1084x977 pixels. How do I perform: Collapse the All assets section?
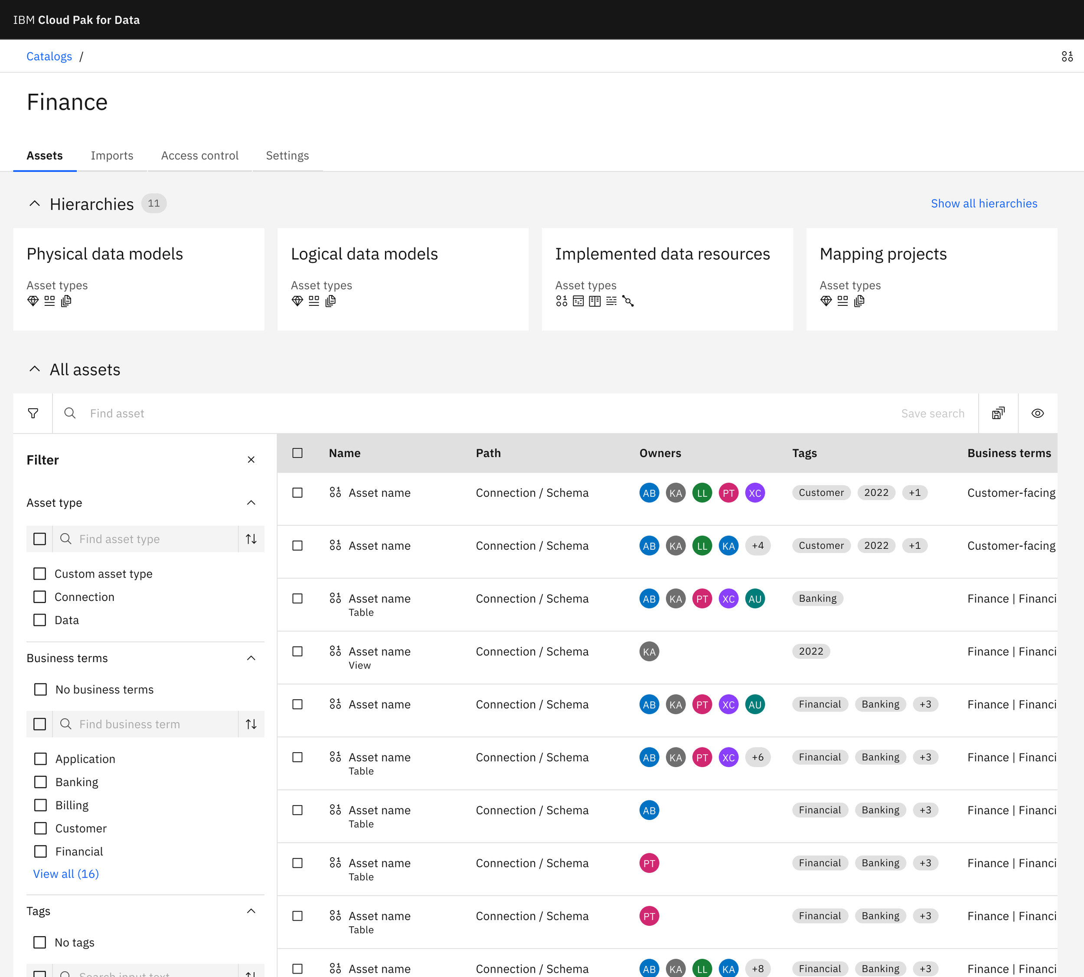(35, 369)
